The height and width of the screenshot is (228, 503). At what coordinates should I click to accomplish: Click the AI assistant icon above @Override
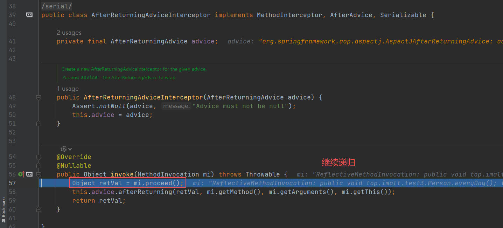tap(63, 149)
